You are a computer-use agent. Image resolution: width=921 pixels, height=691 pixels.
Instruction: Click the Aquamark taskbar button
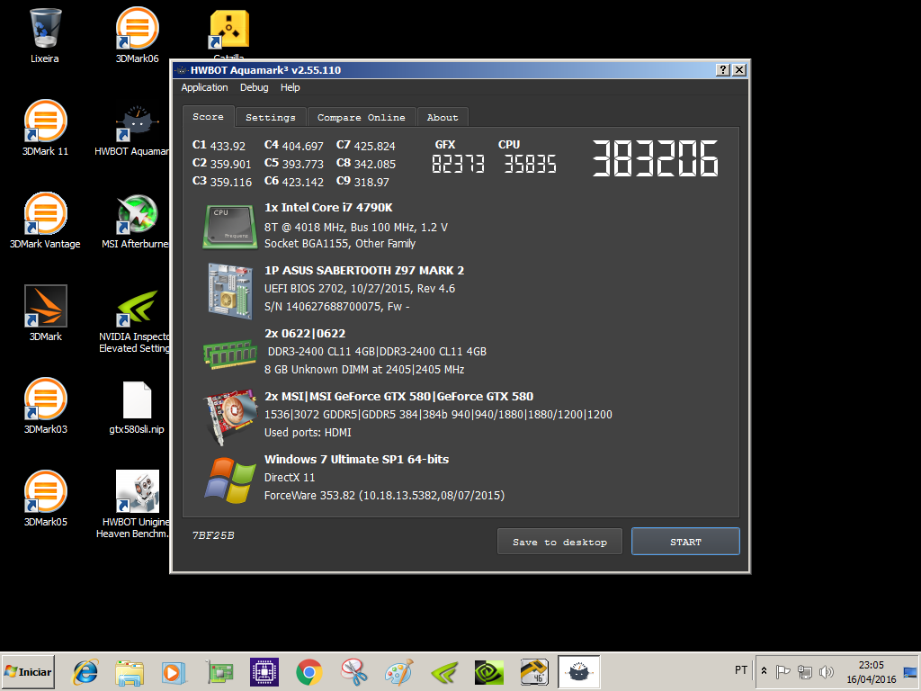(579, 671)
